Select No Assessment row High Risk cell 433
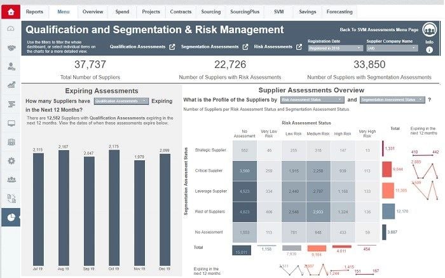Viewport: 445px width, 278px height. [x=343, y=232]
